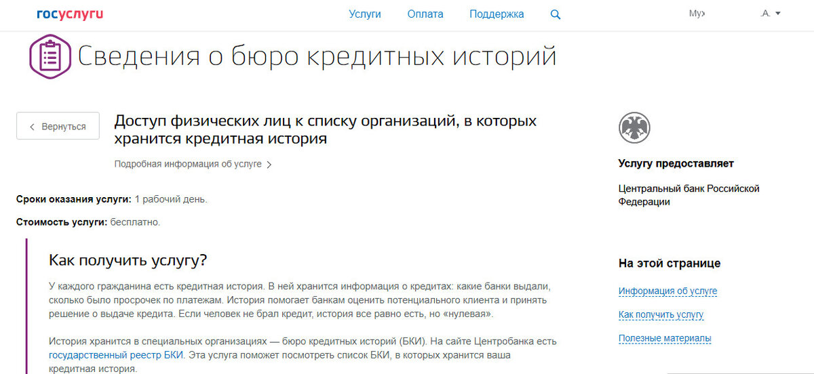Click the purple clipboard service icon
Image resolution: width=814 pixels, height=374 pixels.
point(50,56)
